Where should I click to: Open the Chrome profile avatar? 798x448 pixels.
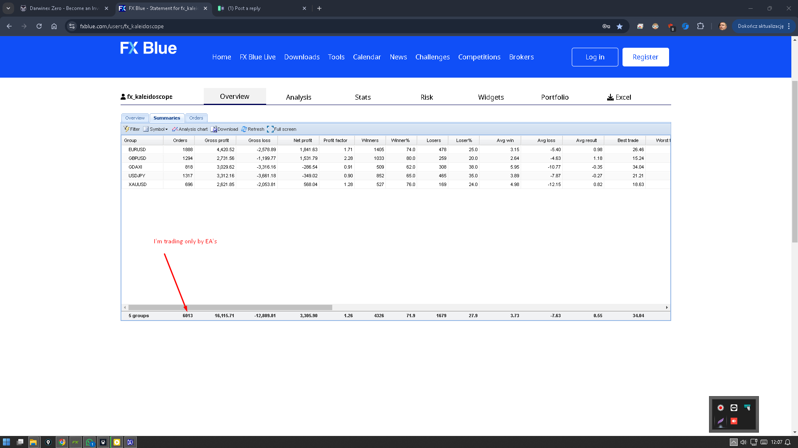723,26
